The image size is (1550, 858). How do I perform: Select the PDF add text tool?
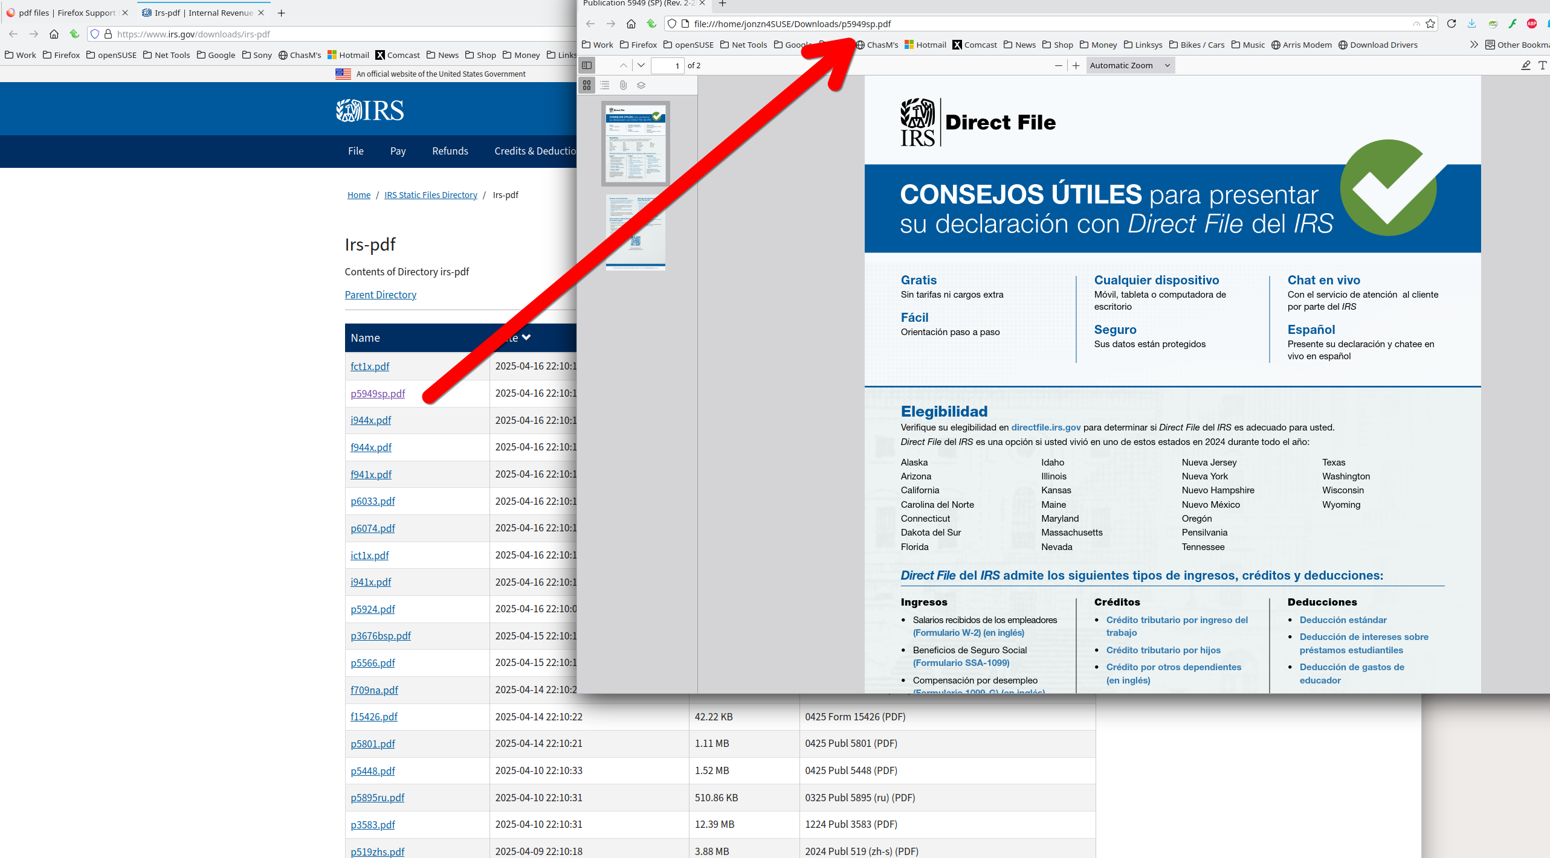point(1543,65)
